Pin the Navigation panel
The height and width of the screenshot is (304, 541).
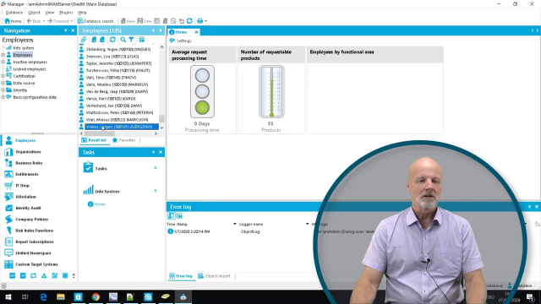[65, 30]
